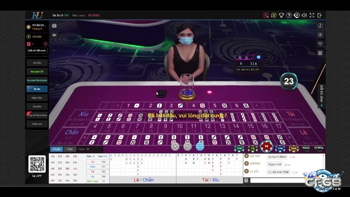Bet on single die number 1
The height and width of the screenshot is (197, 350).
133,106
